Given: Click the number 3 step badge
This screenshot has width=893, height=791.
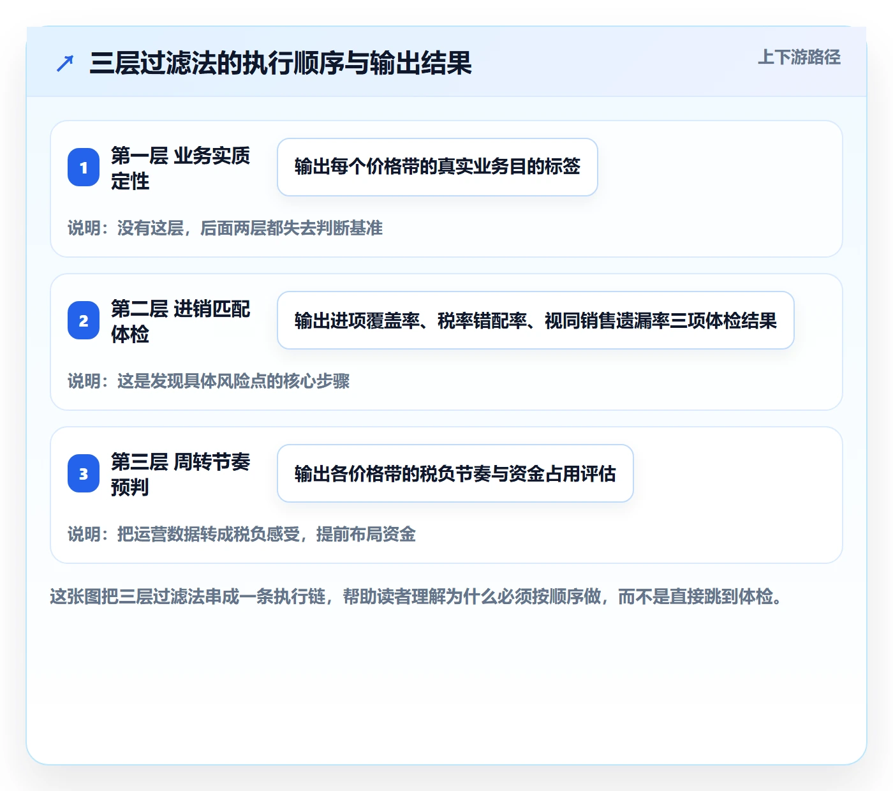Looking at the screenshot, I should tap(84, 473).
